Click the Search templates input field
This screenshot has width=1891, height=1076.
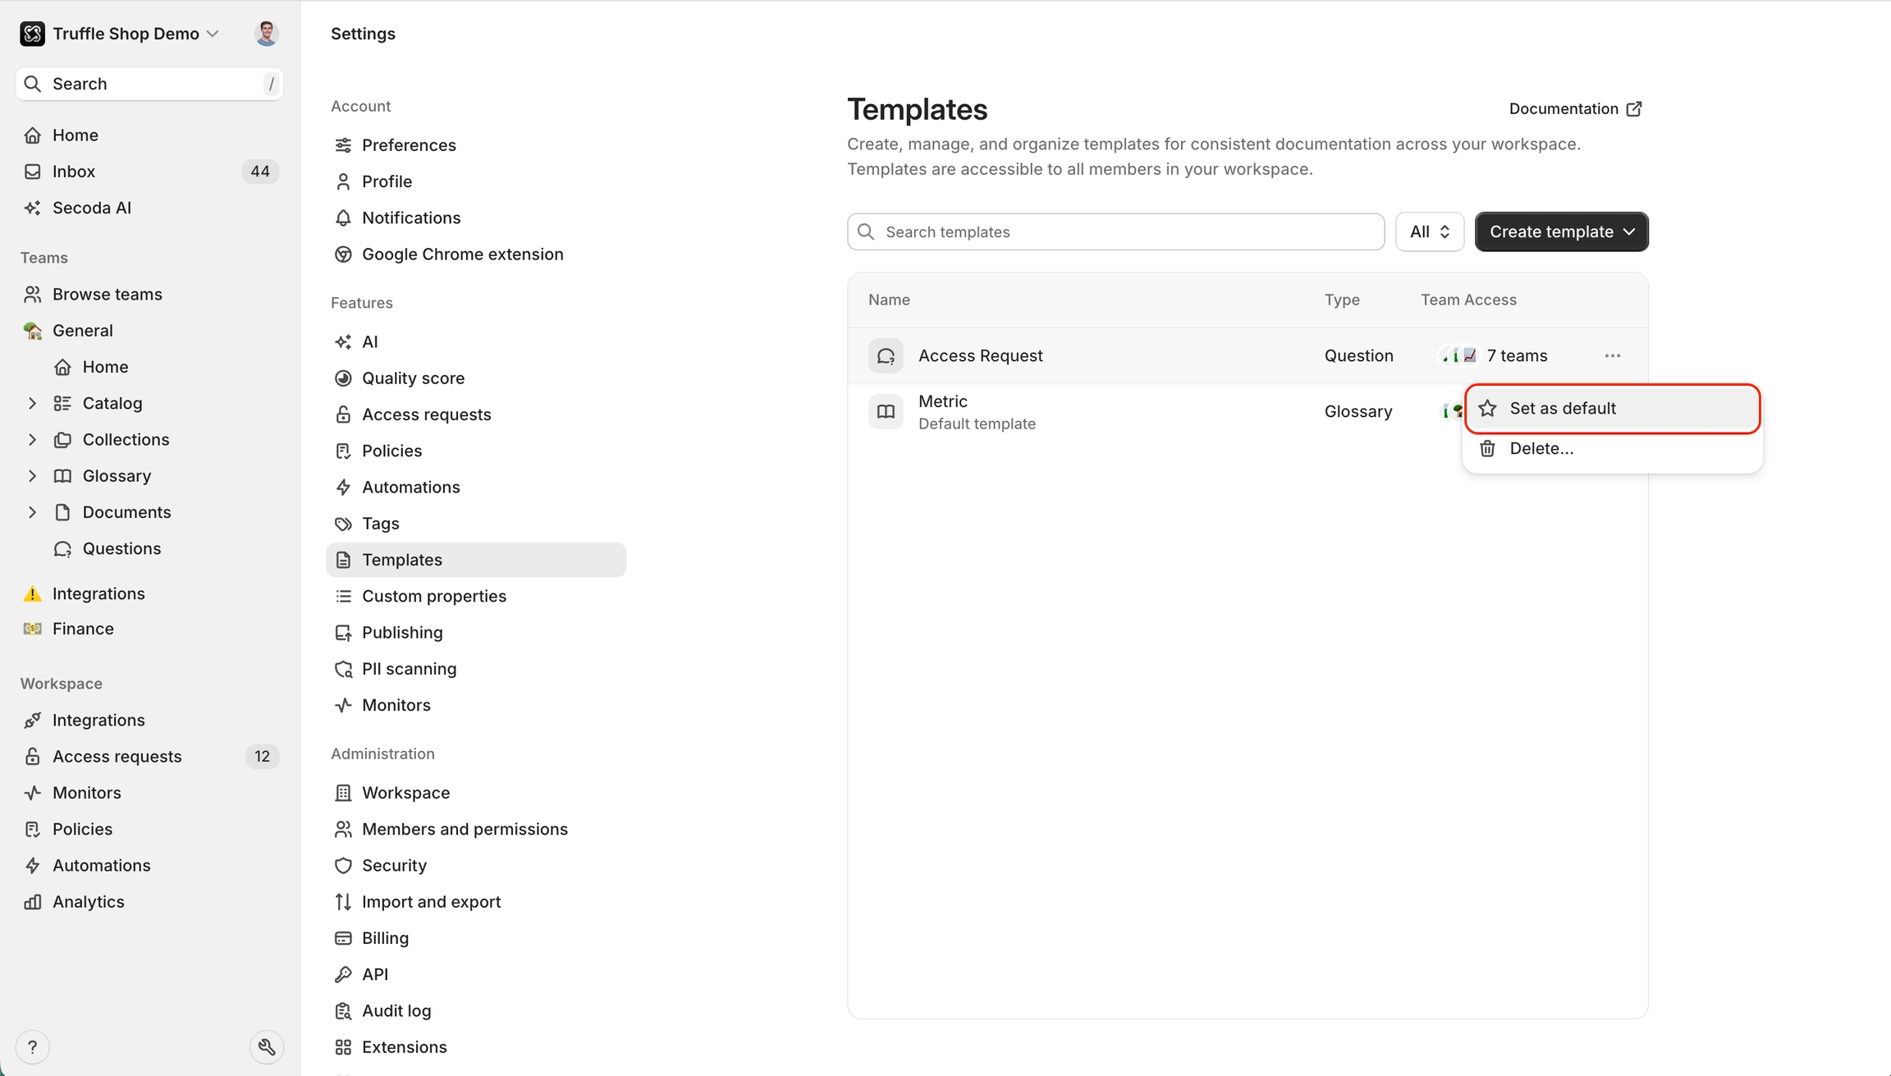point(1116,231)
